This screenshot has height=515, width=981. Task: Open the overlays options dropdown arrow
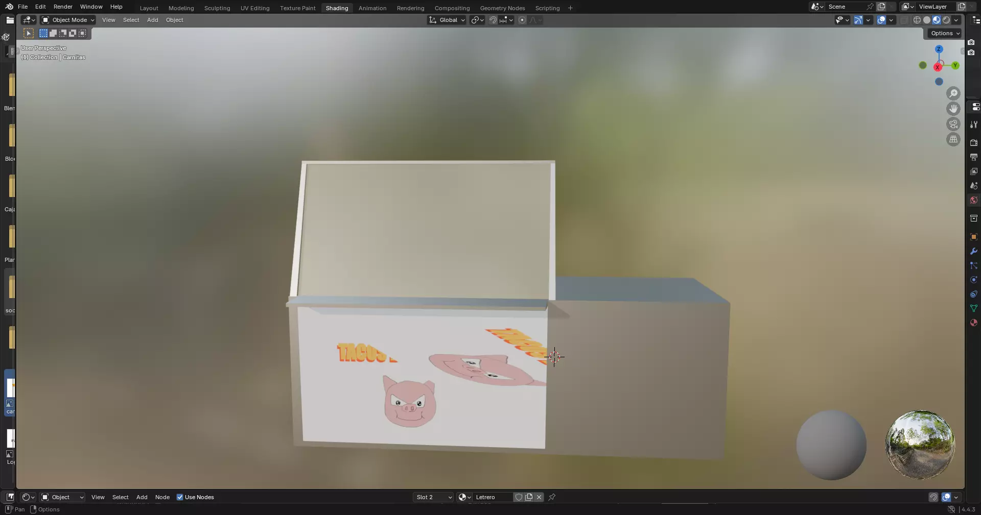coord(891,20)
